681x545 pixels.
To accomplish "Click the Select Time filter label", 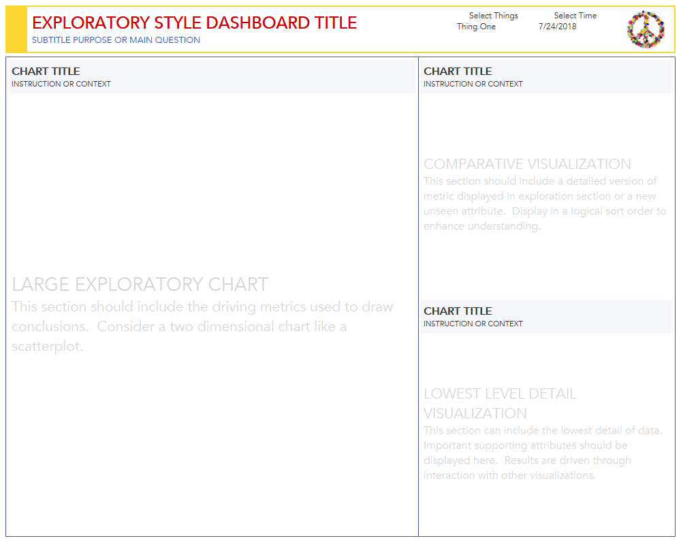I will tap(575, 16).
